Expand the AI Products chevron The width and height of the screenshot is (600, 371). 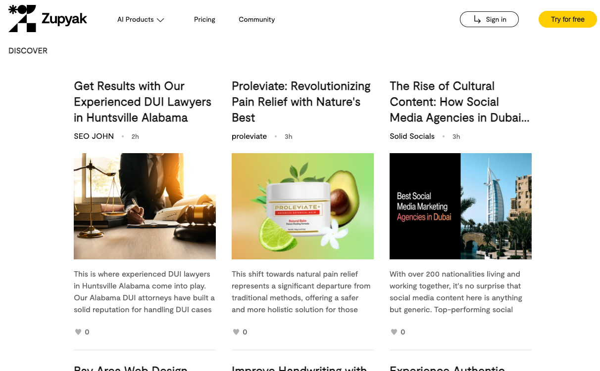point(160,20)
